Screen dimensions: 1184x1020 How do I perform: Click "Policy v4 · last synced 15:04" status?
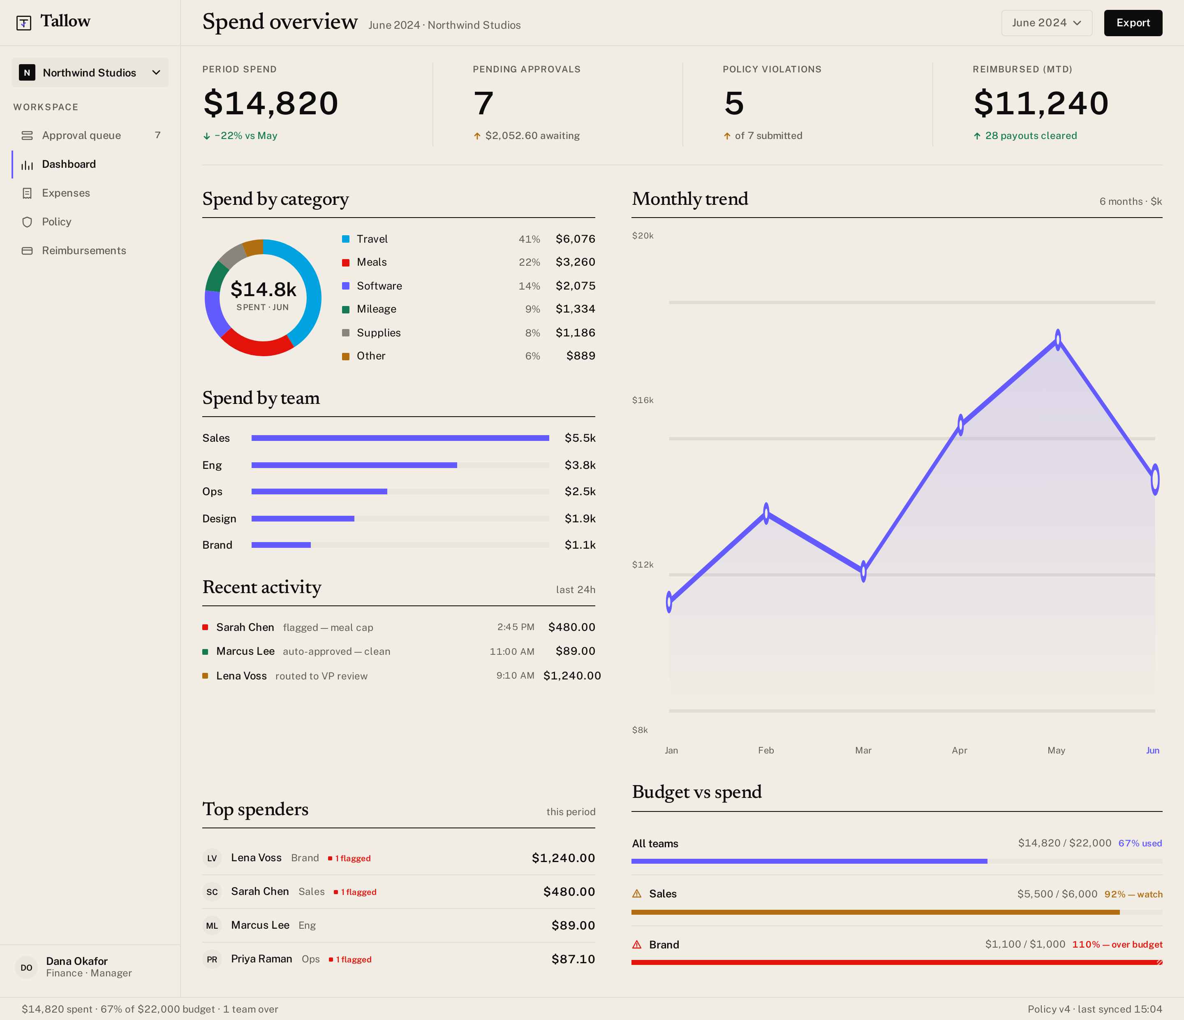(x=1095, y=1009)
